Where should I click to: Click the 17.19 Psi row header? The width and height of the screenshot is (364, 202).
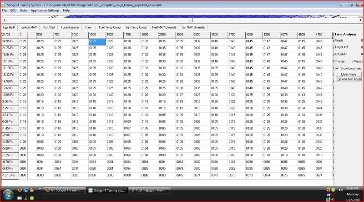coord(10,68)
